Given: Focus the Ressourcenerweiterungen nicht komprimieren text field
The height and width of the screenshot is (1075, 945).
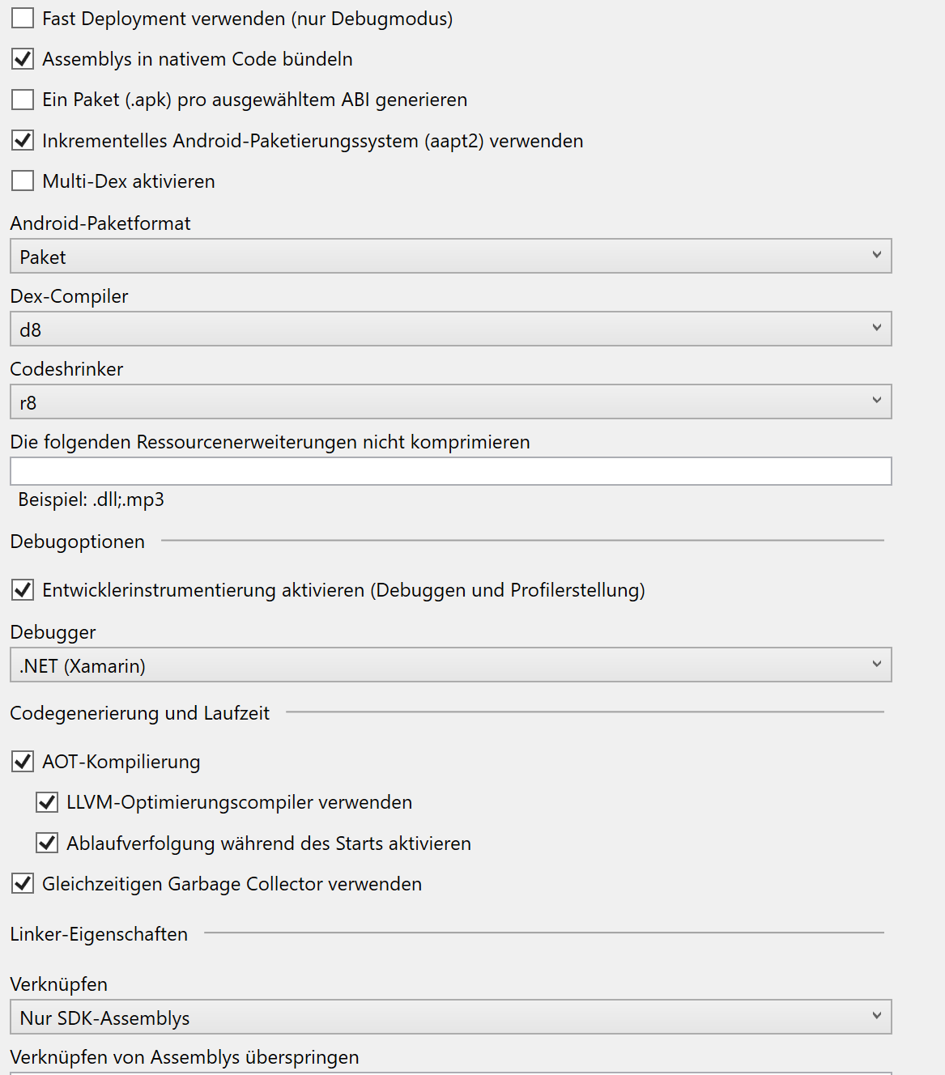Looking at the screenshot, I should pyautogui.click(x=450, y=471).
